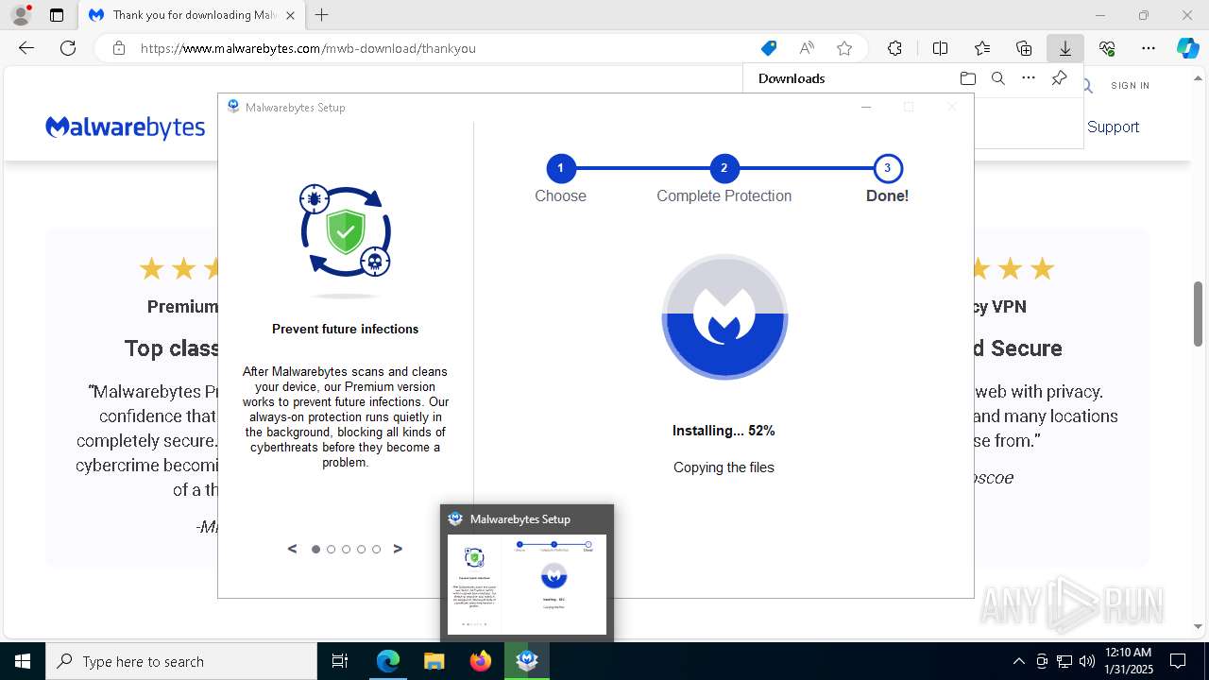Viewport: 1209px width, 680px height.
Task: Show hidden tray icons chevron
Action: [x=1018, y=661]
